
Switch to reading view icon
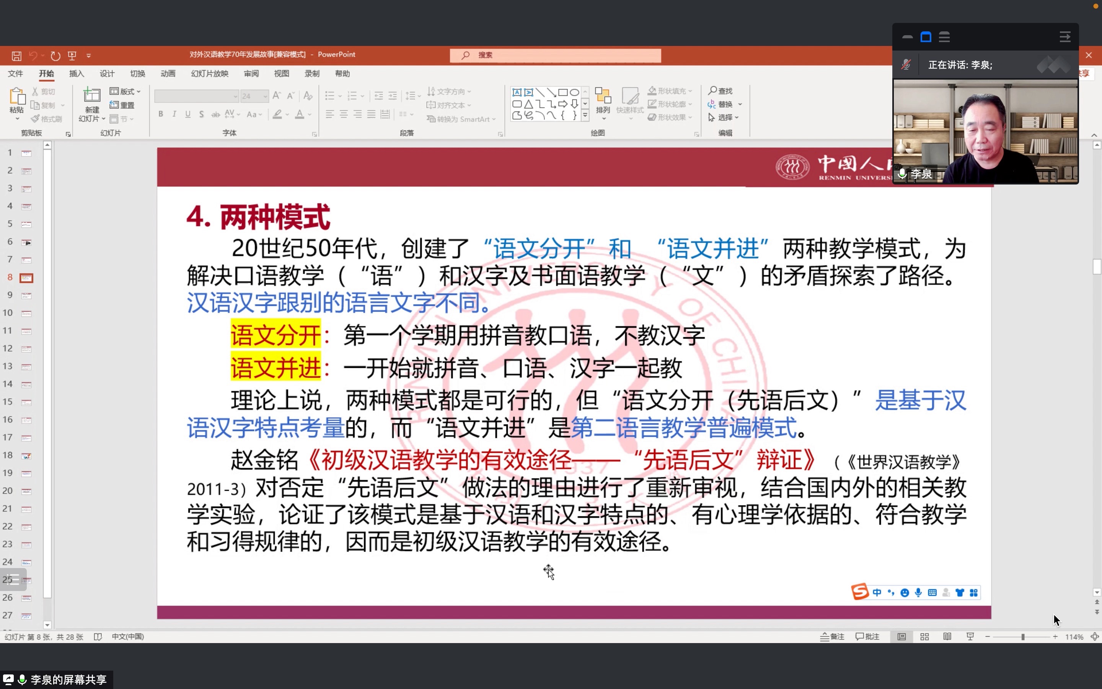947,637
